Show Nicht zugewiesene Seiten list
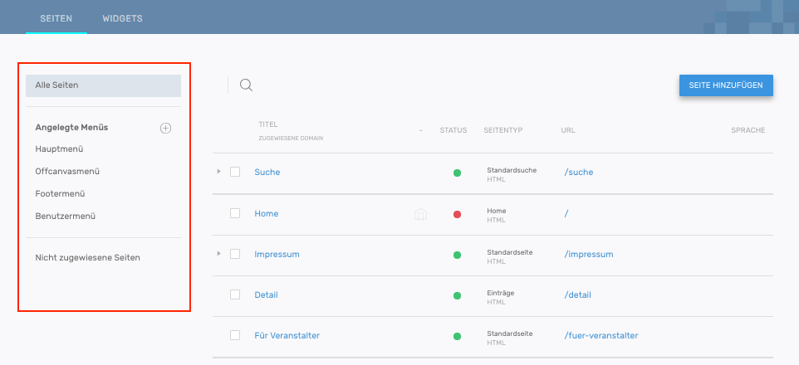 click(x=87, y=257)
